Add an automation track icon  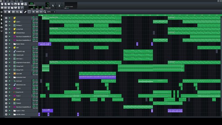point(21,12)
